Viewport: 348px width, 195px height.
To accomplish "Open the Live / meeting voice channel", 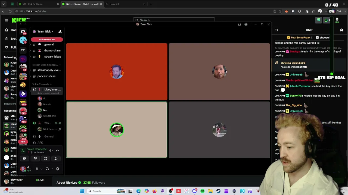I will (47, 91).
